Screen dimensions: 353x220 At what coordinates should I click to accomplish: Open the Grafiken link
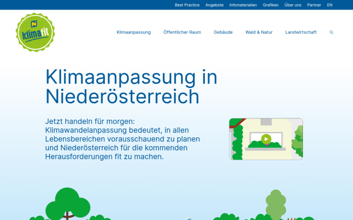tap(271, 5)
